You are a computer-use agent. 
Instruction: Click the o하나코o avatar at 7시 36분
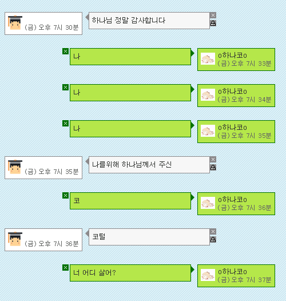click(208, 203)
